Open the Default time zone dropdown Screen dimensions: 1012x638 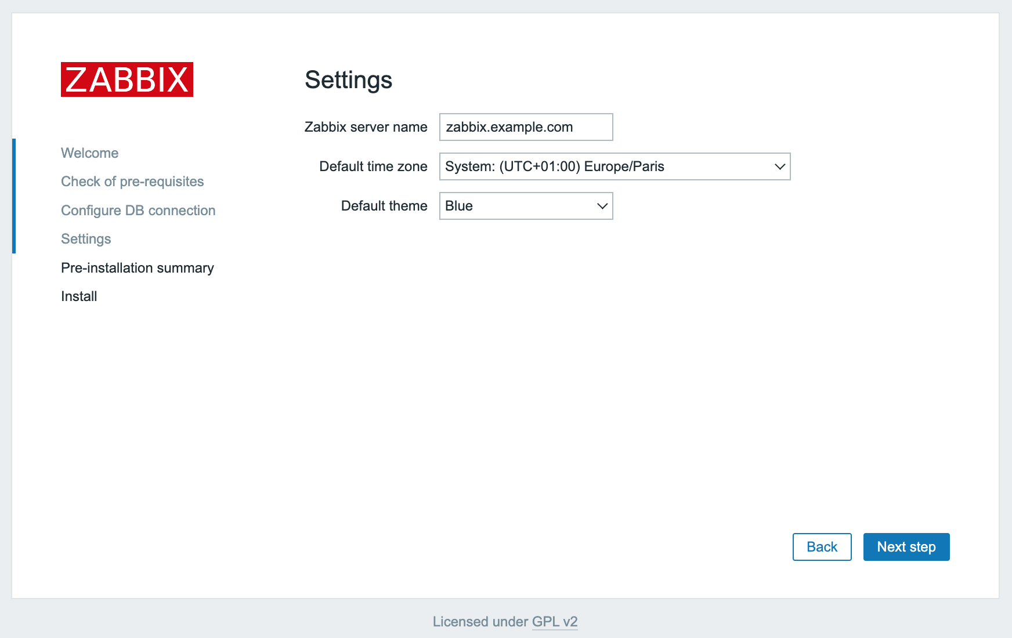(603, 166)
